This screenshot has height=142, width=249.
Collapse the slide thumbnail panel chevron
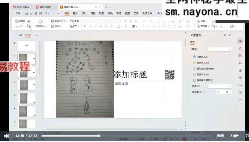pyautogui.click(x=37, y=35)
